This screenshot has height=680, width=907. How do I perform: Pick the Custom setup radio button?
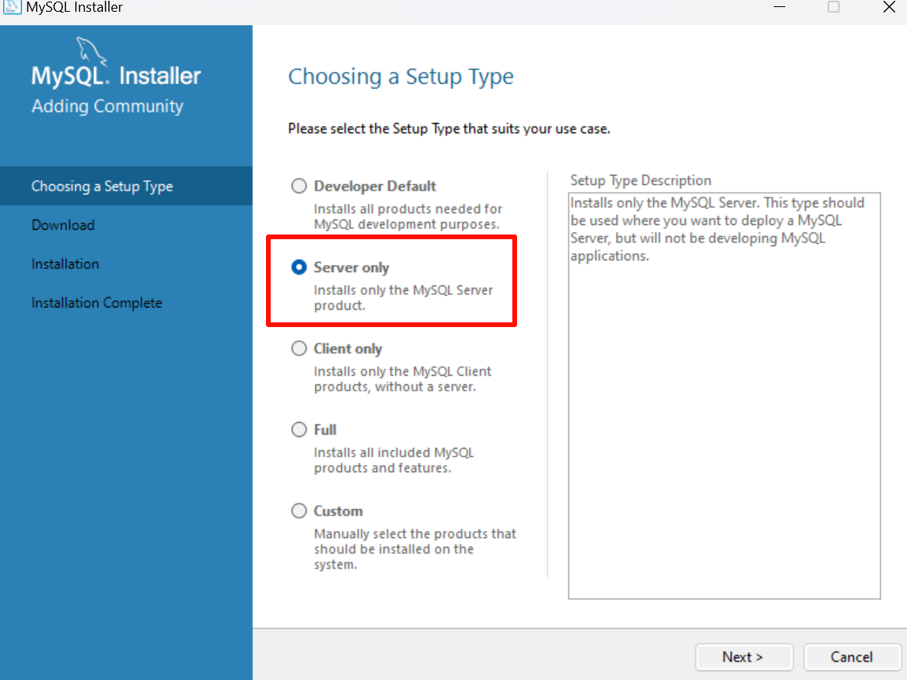coord(299,511)
